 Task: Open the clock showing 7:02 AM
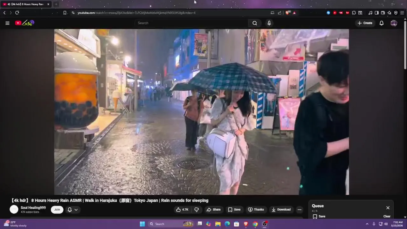click(398, 224)
